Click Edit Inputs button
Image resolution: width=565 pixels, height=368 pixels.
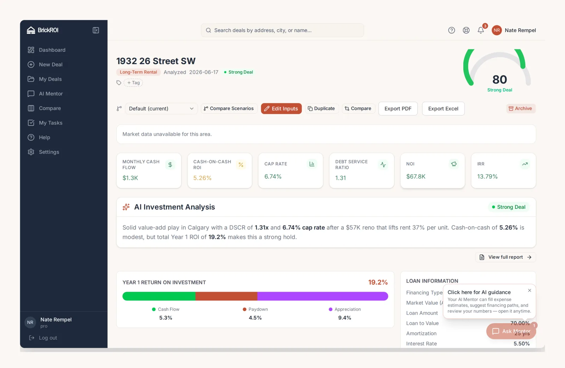[x=281, y=109]
